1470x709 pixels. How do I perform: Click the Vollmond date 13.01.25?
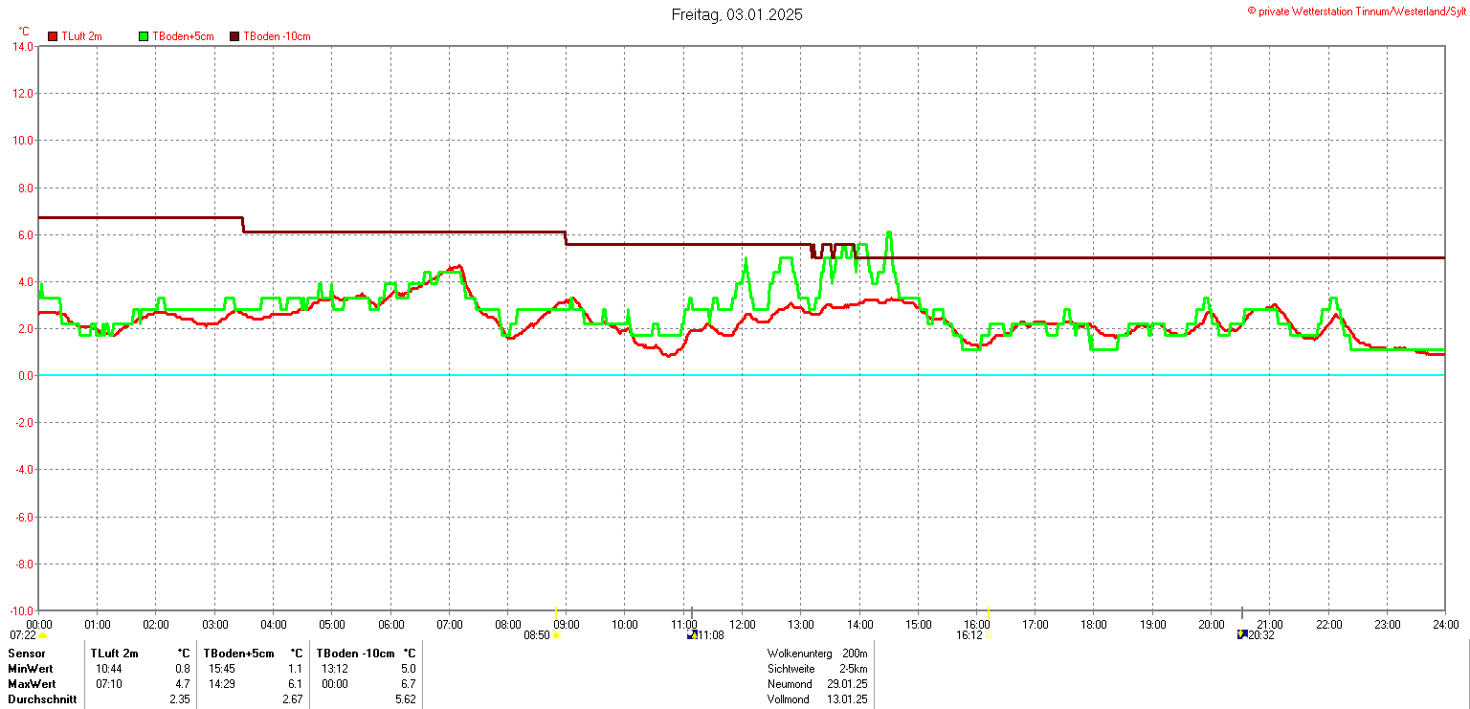[848, 699]
